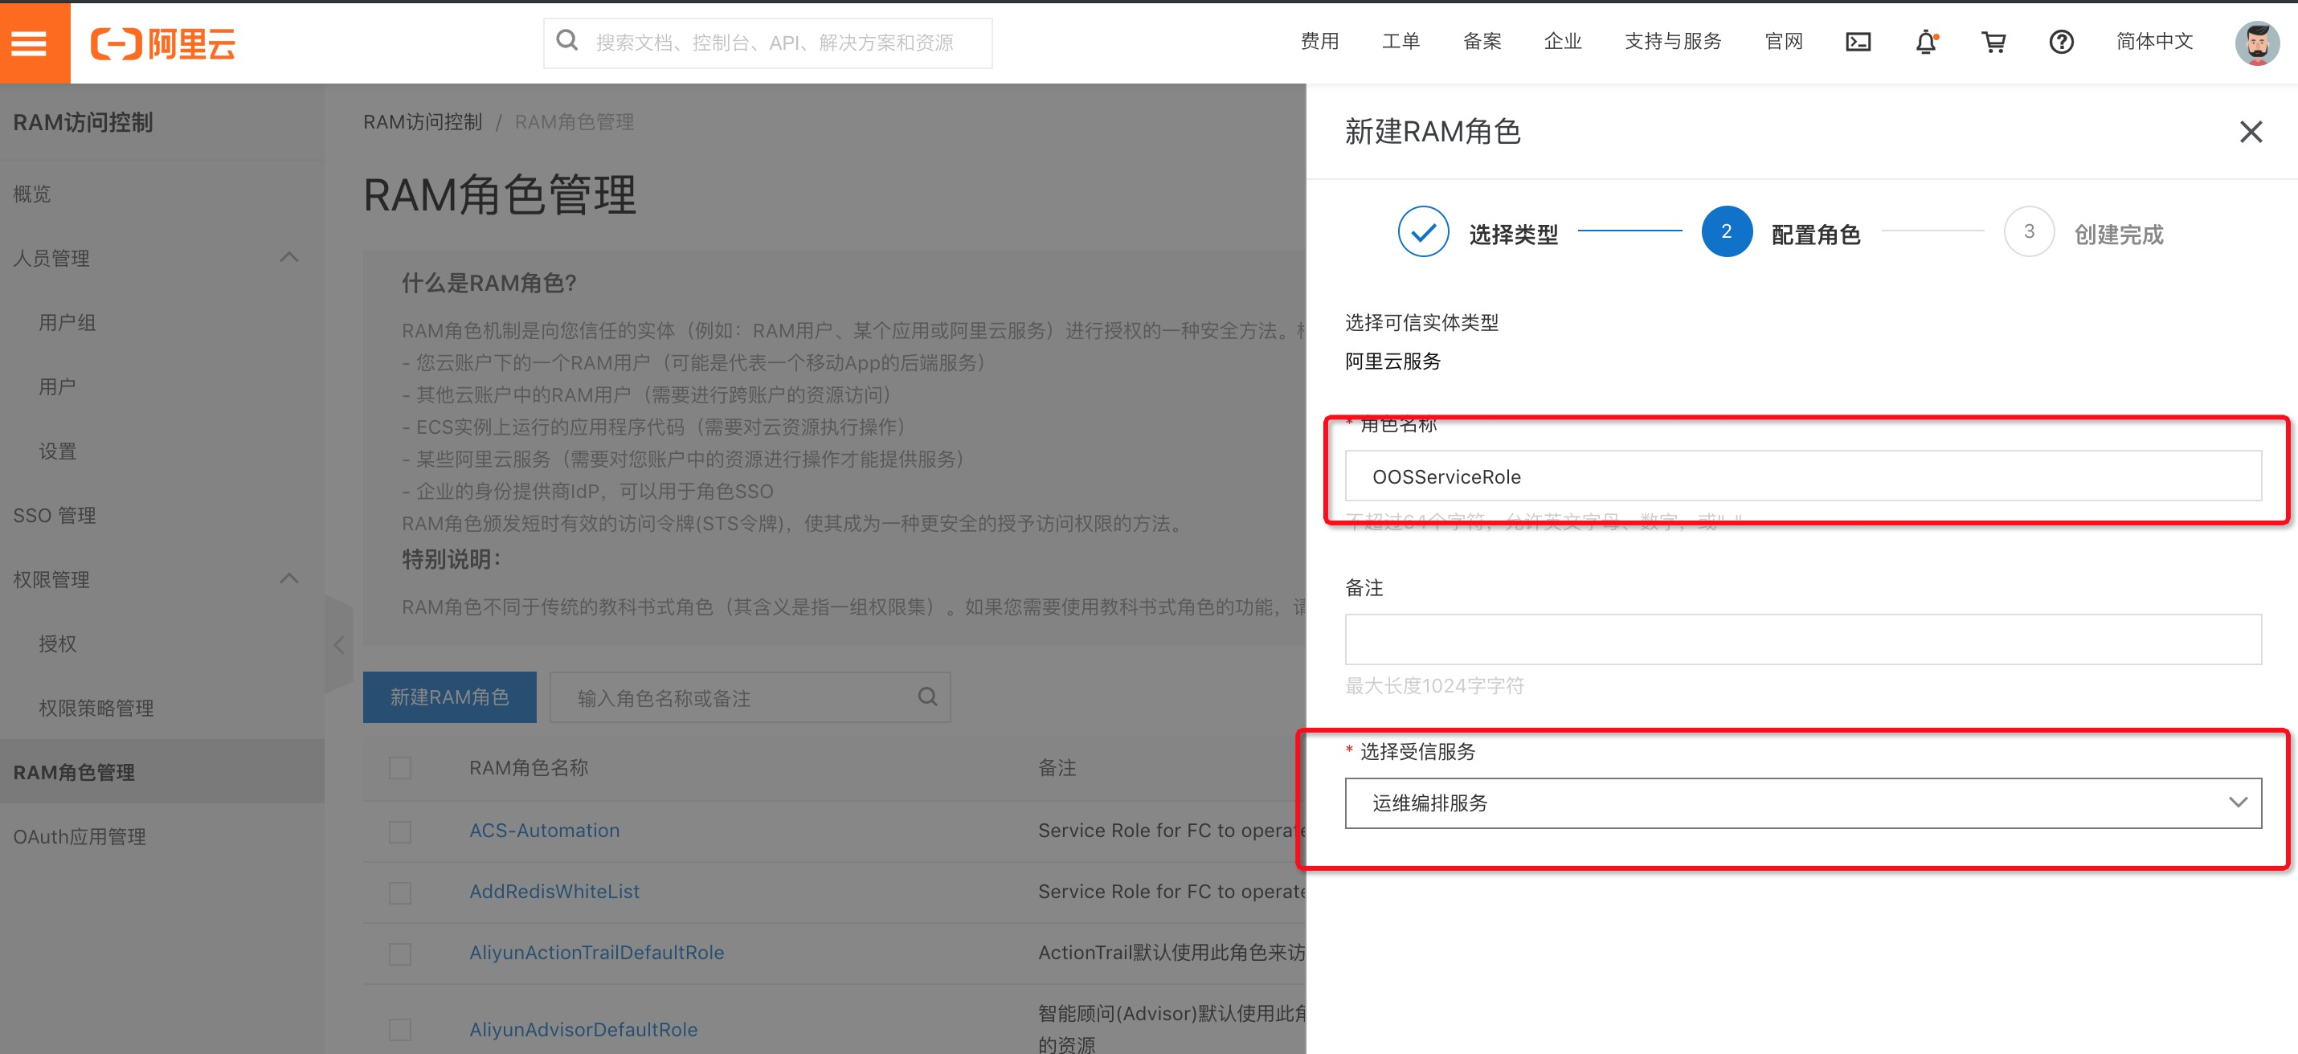Click the RAM访问控制 sidebar title
Image resolution: width=2298 pixels, height=1054 pixels.
tap(83, 122)
